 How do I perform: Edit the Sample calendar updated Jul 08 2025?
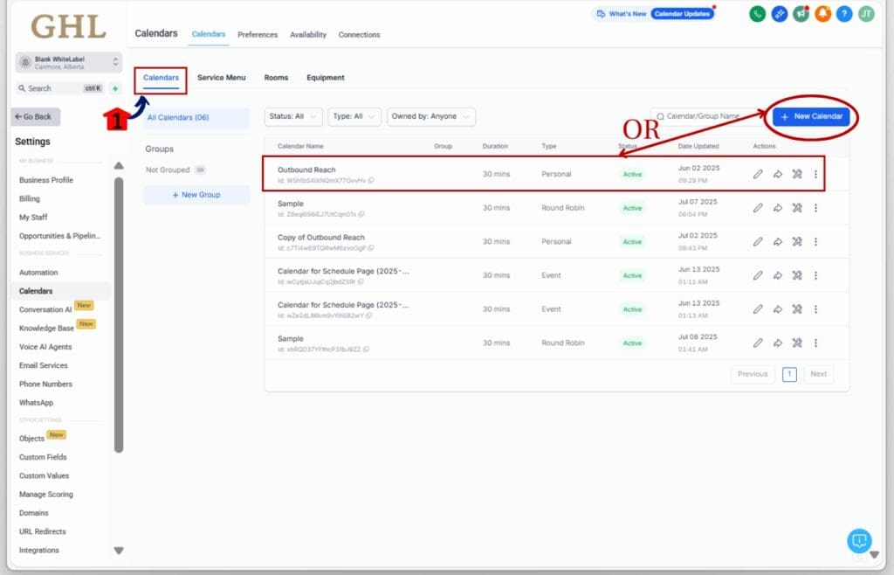[x=758, y=343]
